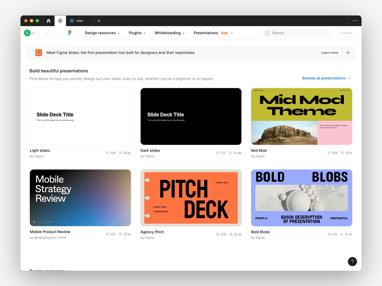Click the Search input field
Screen dimensions: 382x286
(x=297, y=33)
